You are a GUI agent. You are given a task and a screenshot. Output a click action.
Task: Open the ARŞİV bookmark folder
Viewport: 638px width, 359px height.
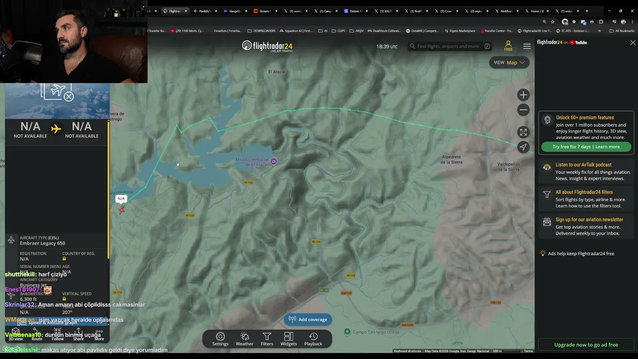point(356,31)
